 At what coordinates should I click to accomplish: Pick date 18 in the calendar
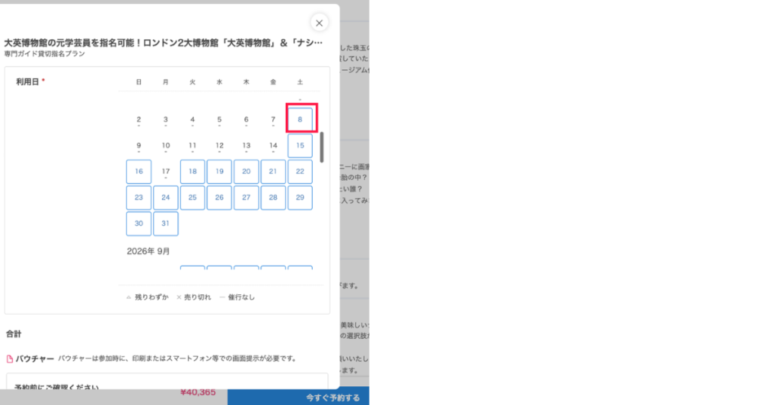click(x=192, y=172)
